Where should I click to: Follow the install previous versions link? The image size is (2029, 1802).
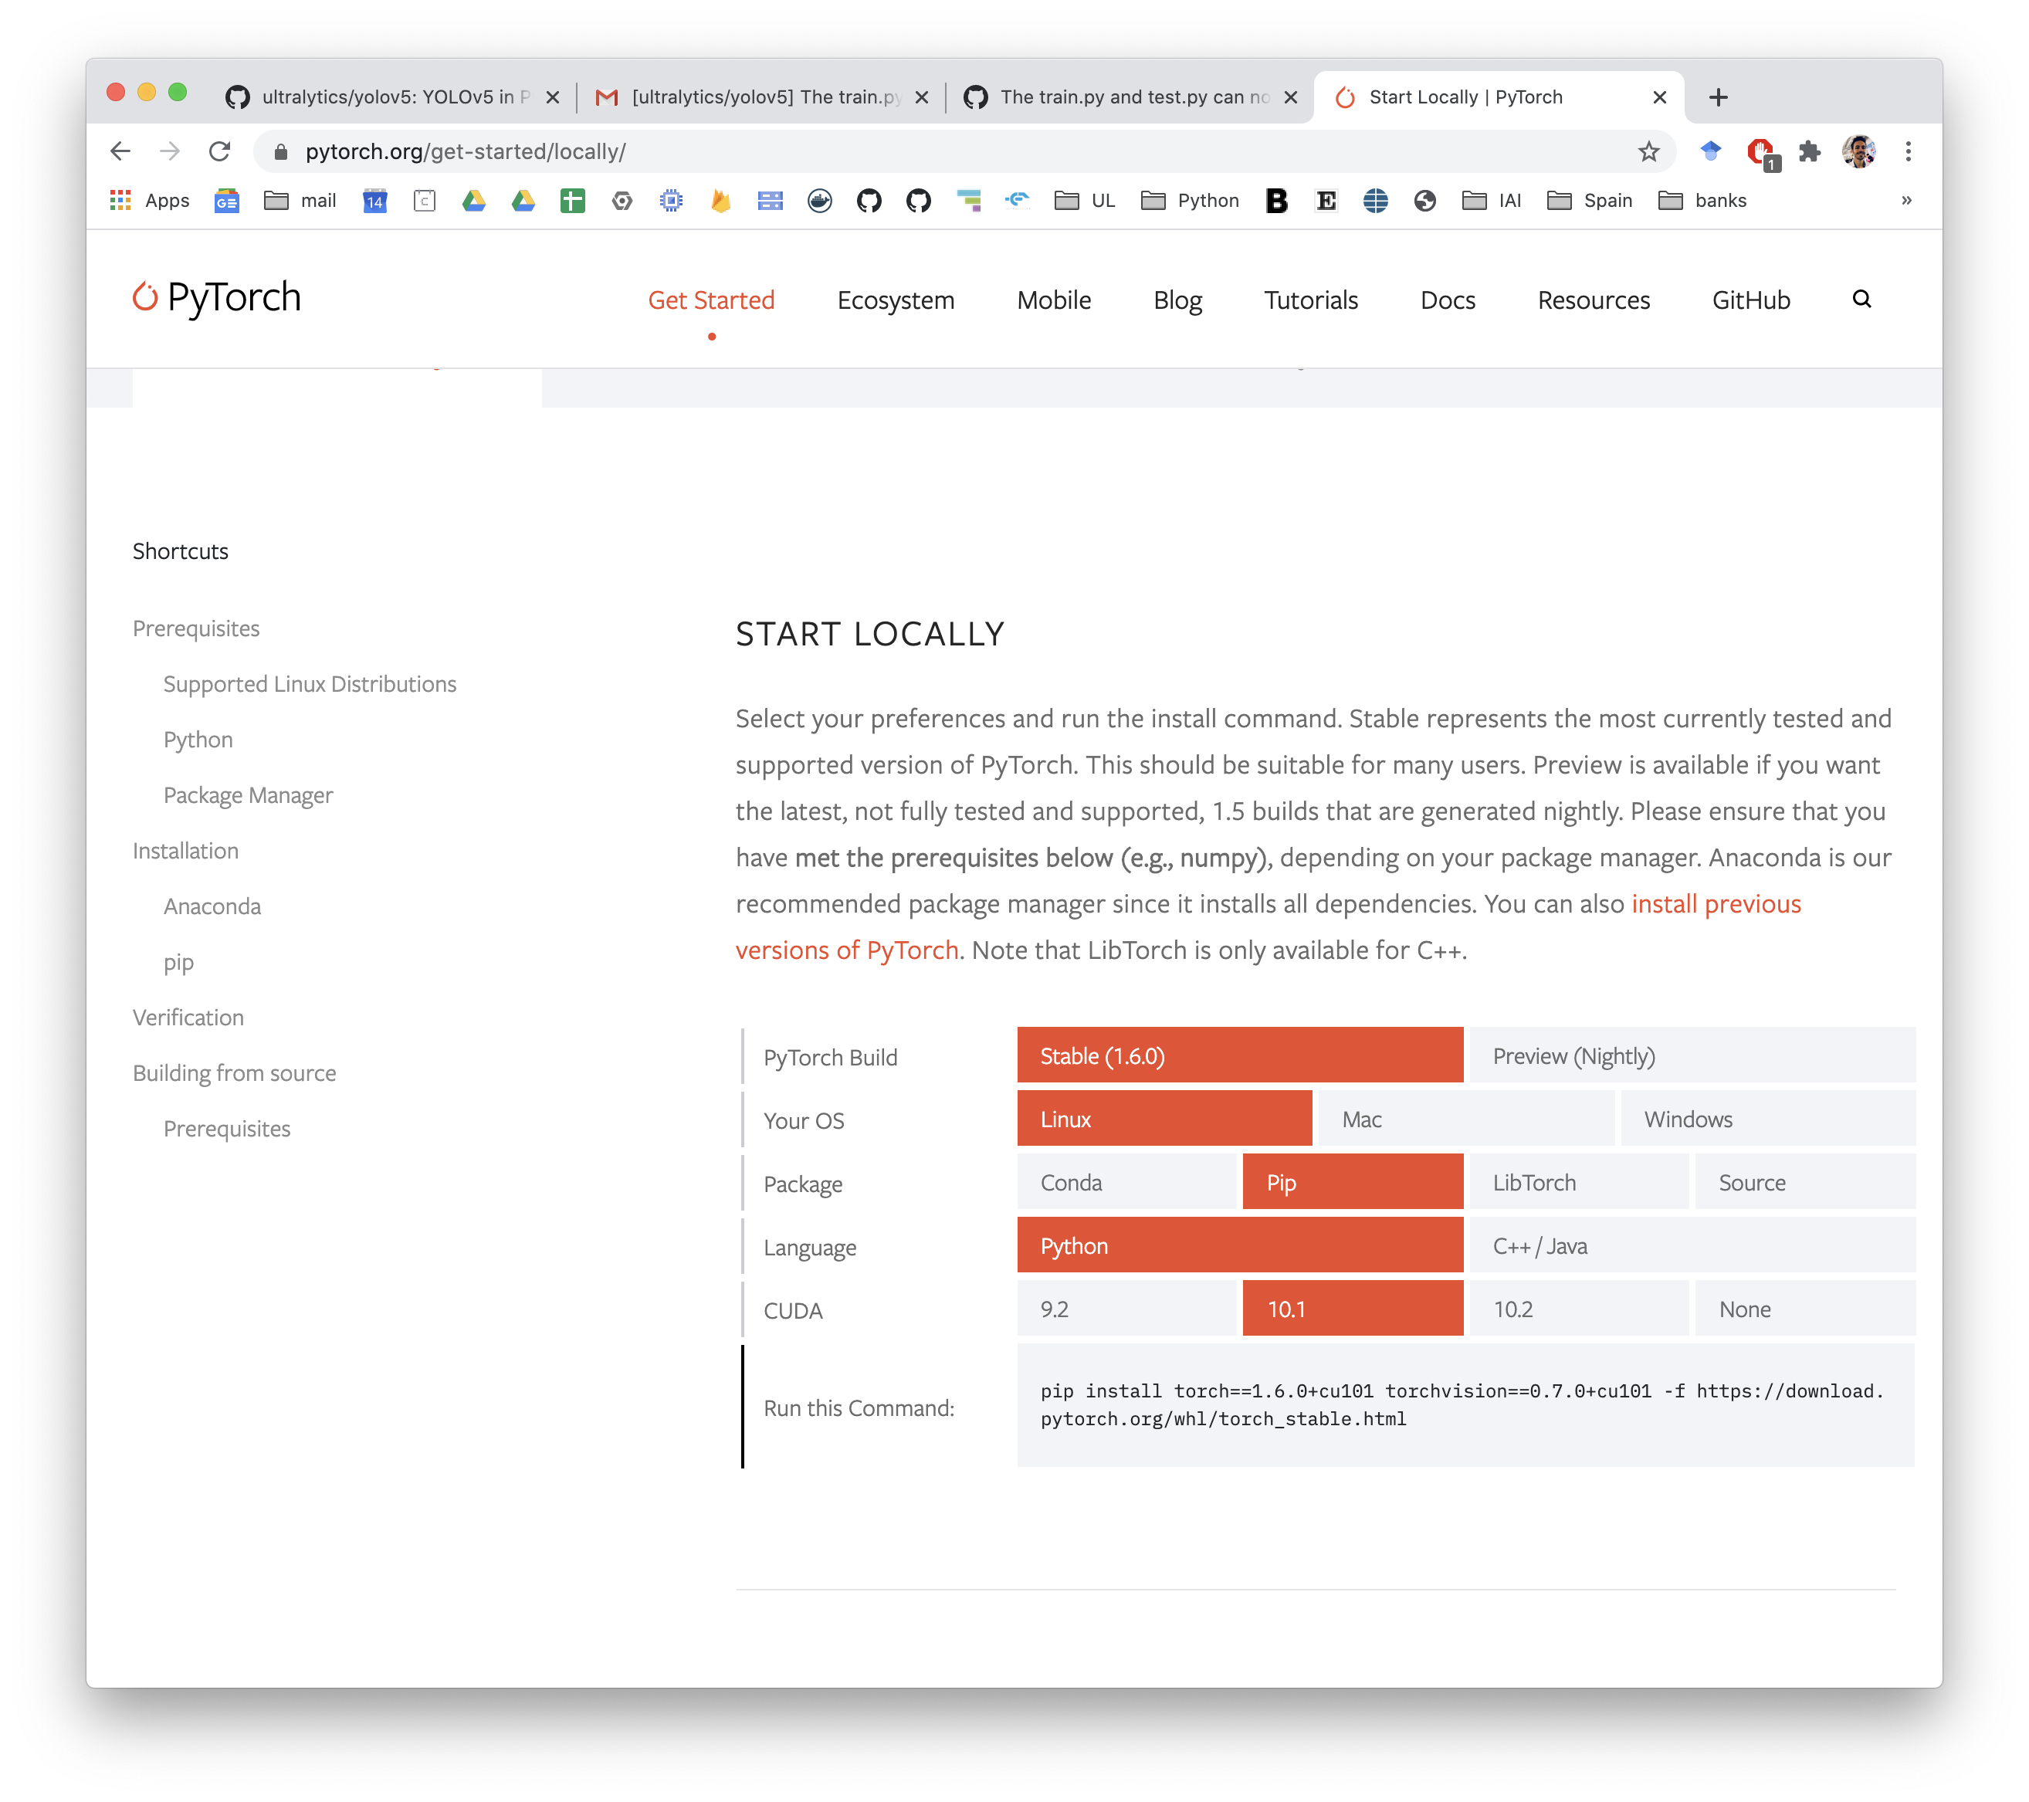[1716, 903]
